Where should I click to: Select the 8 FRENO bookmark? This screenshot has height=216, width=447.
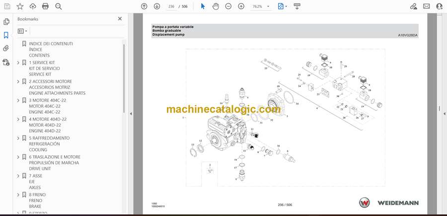(x=37, y=200)
